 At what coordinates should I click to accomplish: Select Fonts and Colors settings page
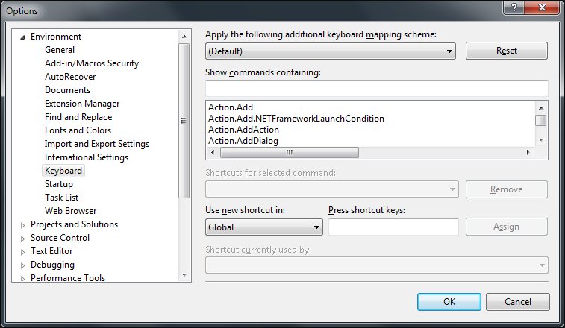click(x=78, y=130)
